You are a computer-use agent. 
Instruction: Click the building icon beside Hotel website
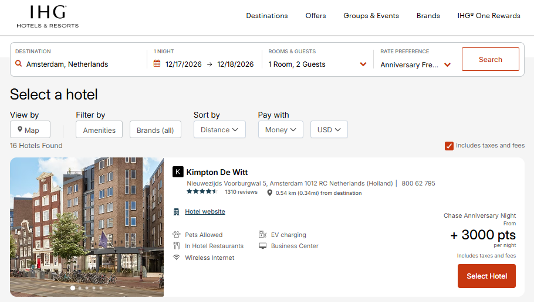177,212
